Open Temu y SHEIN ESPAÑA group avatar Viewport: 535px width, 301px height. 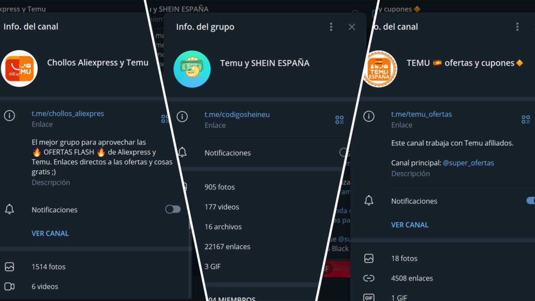pos(192,69)
